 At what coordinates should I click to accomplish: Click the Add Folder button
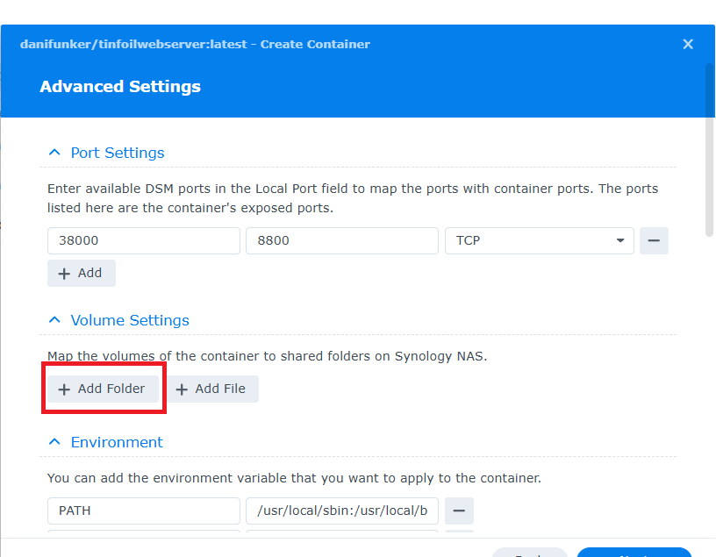click(103, 389)
